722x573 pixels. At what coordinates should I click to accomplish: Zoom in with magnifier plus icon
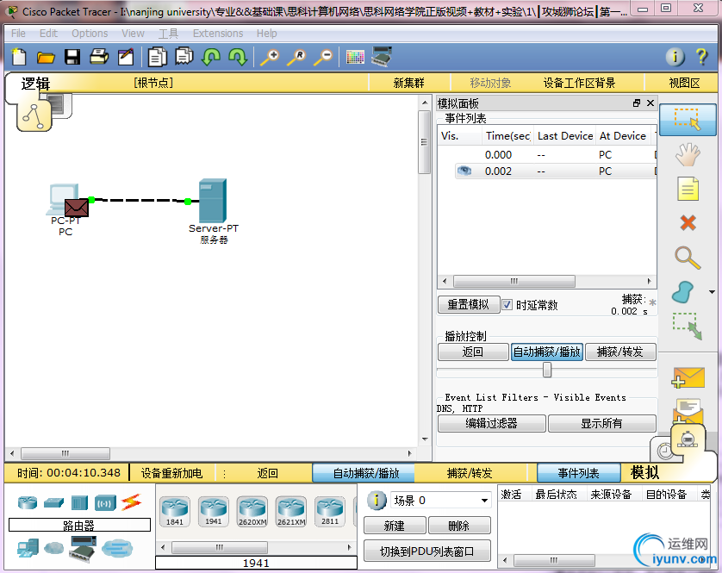[x=270, y=57]
